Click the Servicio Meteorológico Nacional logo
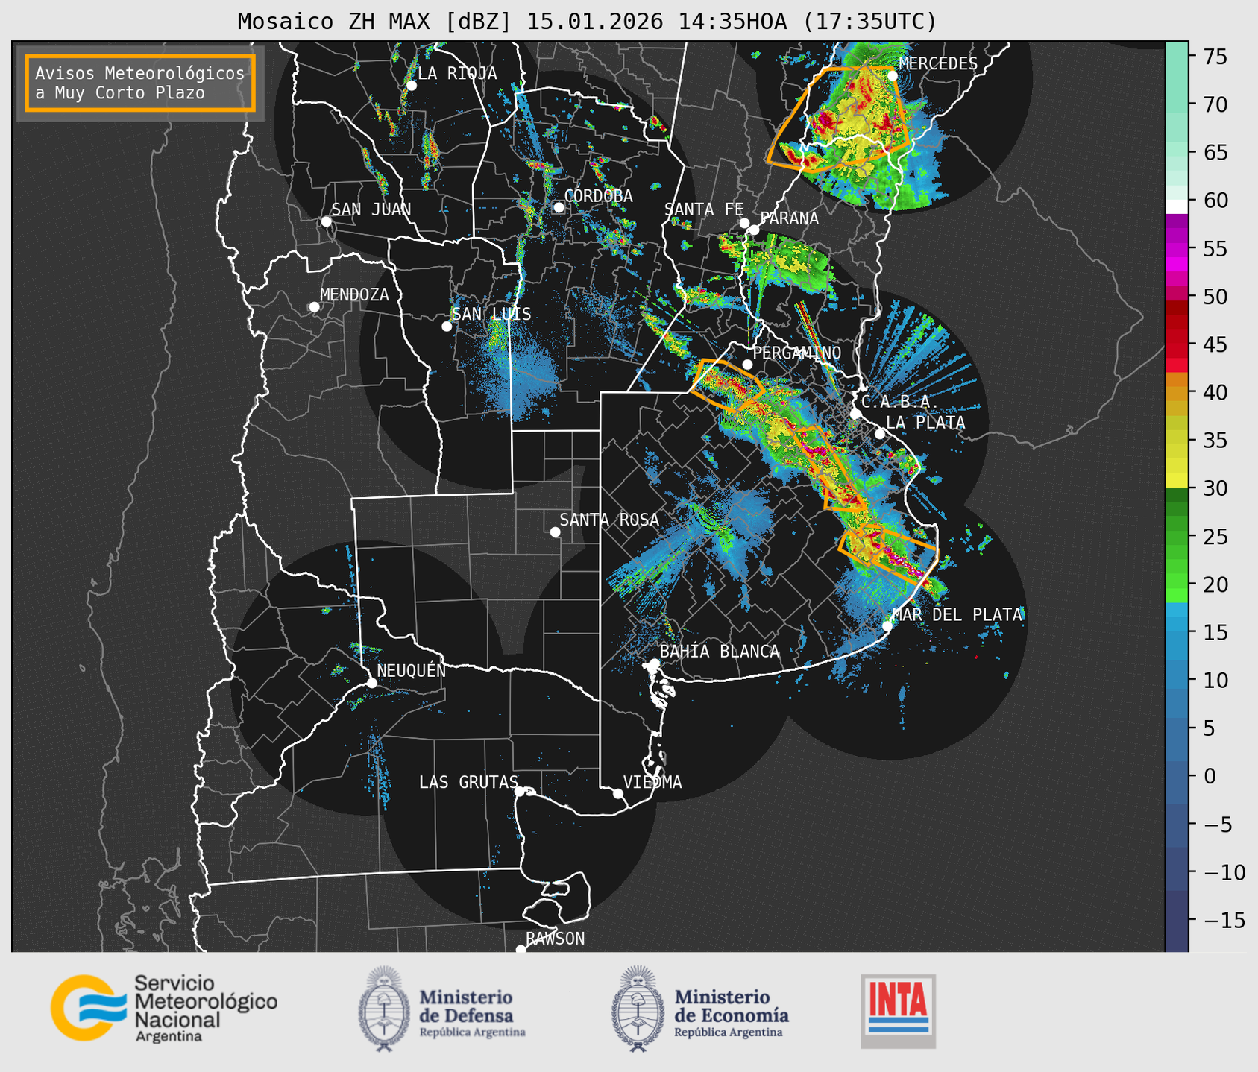 click(x=164, y=1008)
